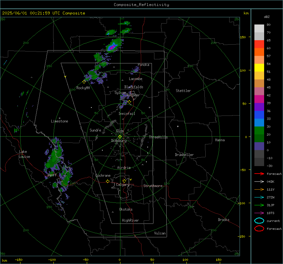Select the 51 dBZ yellow color swatch
This screenshot has width=283, height=264.
point(259,67)
